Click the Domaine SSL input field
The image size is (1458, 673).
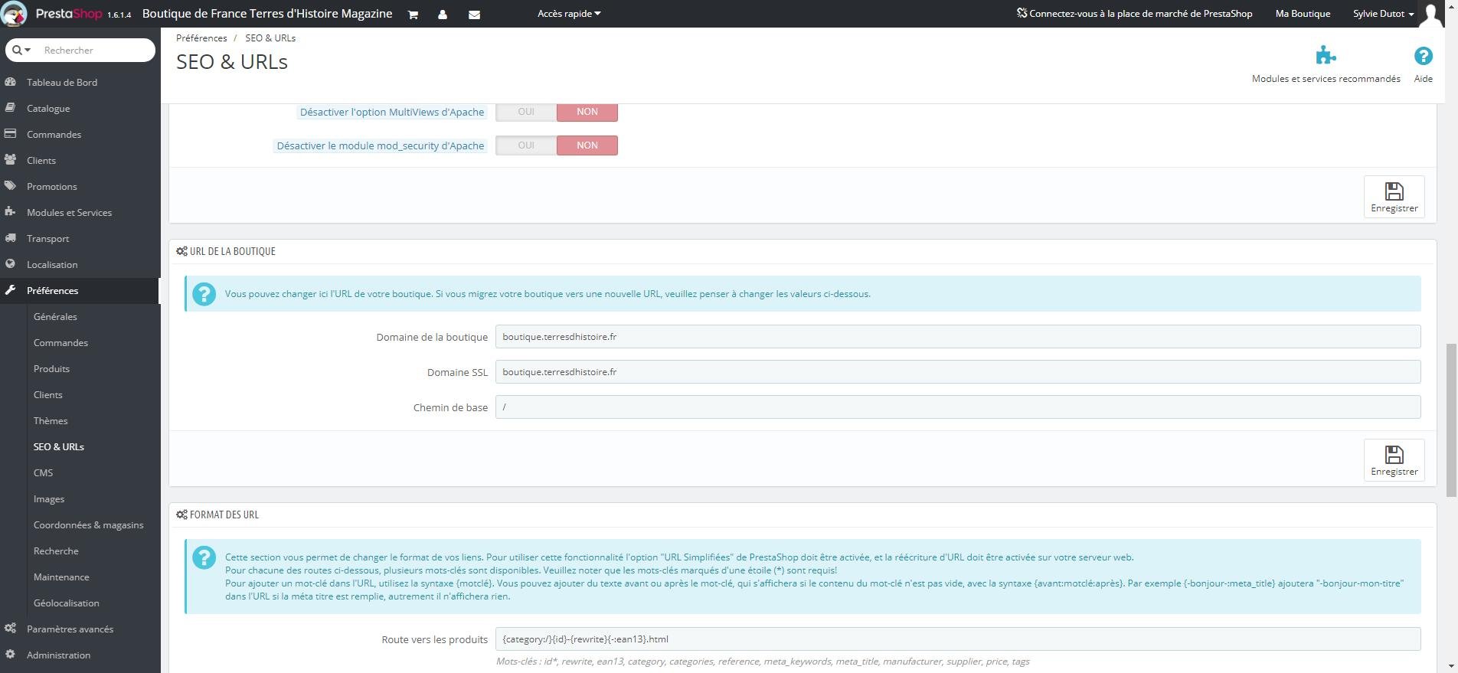click(x=958, y=372)
